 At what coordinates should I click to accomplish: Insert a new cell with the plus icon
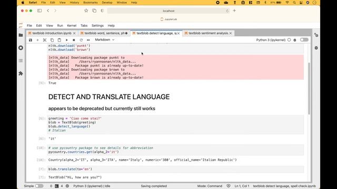pos(37,40)
